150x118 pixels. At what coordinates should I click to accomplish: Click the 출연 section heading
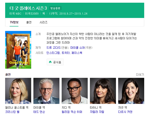8,74
